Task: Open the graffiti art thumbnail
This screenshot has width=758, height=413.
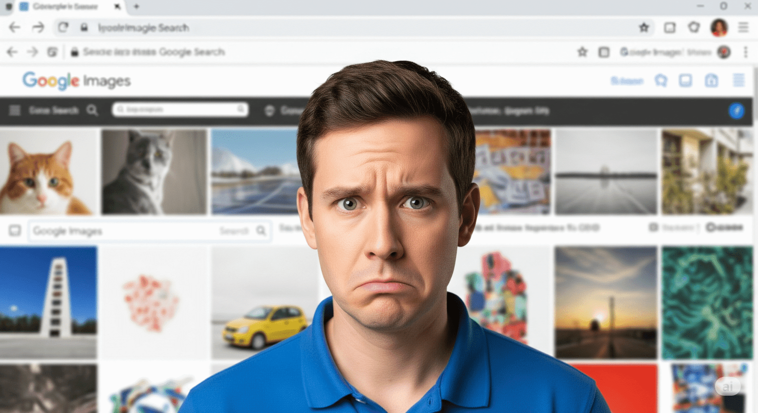Action: click(513, 172)
